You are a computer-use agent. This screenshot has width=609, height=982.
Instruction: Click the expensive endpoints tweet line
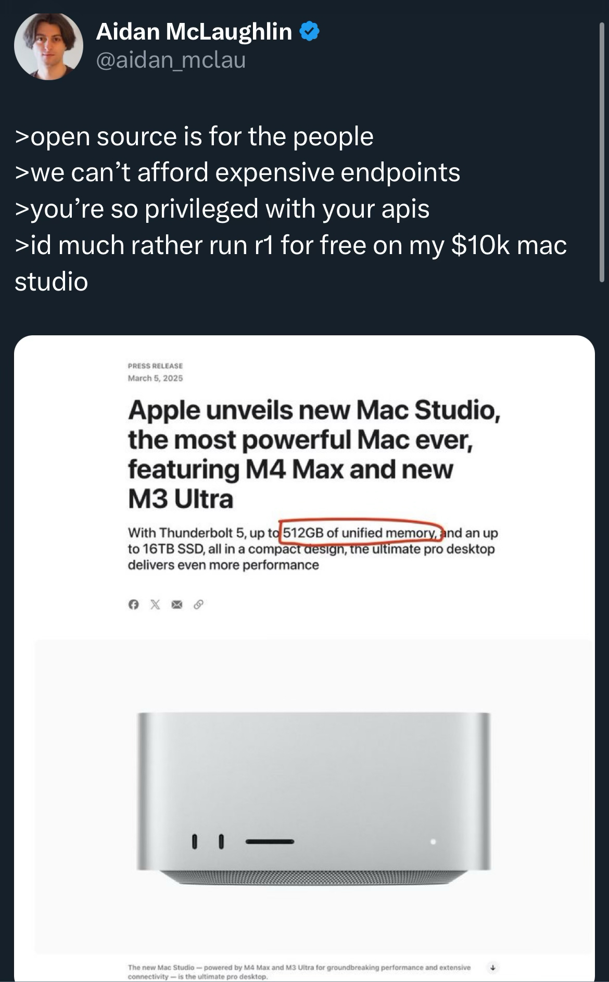tap(237, 172)
